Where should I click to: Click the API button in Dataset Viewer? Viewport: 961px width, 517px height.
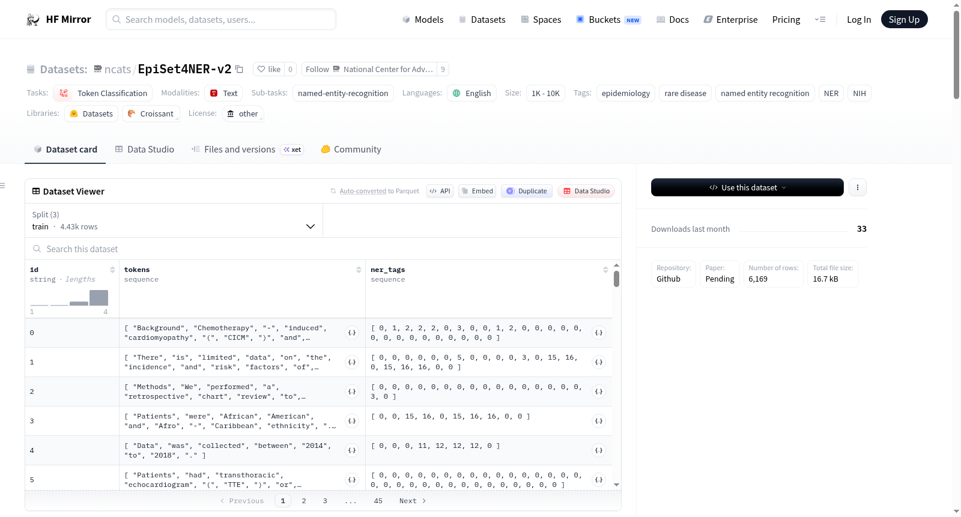click(x=440, y=191)
